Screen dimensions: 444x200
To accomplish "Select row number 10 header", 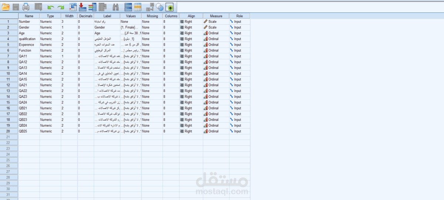I will 9,73.
